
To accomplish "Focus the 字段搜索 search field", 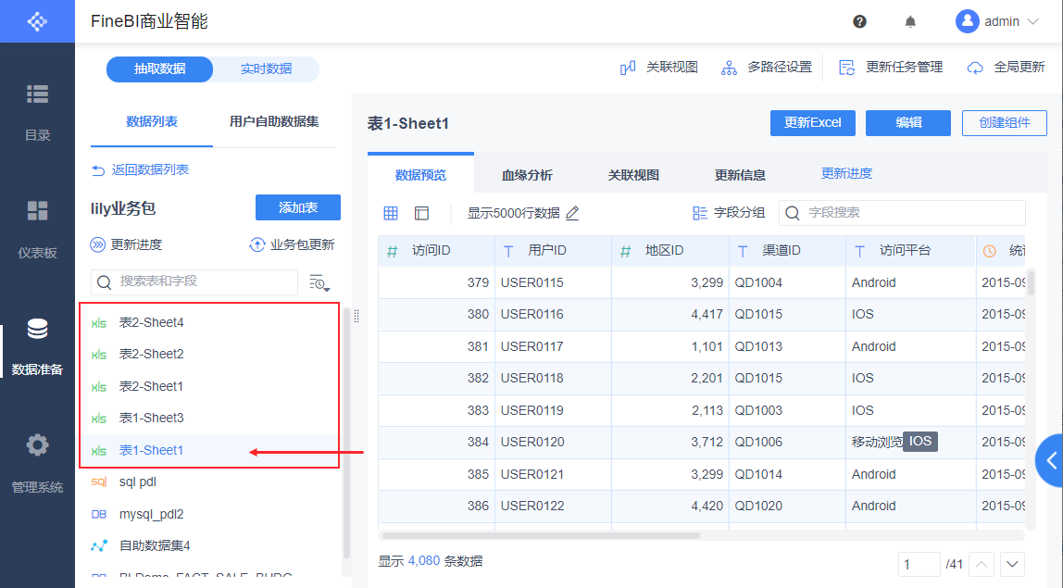I will pyautogui.click(x=902, y=213).
